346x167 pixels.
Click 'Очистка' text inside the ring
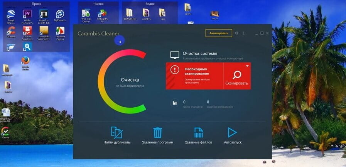(130, 80)
